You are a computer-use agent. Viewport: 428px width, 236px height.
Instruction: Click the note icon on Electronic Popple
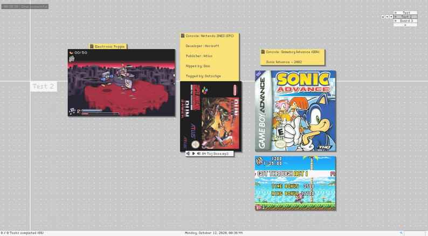pos(92,46)
